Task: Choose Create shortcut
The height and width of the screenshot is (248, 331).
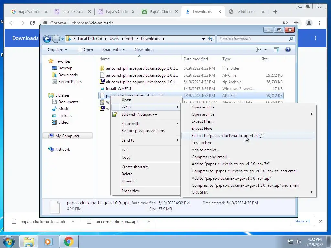Action: (x=145, y=167)
